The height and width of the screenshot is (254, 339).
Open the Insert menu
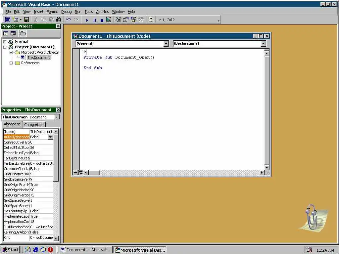[x=38, y=12]
